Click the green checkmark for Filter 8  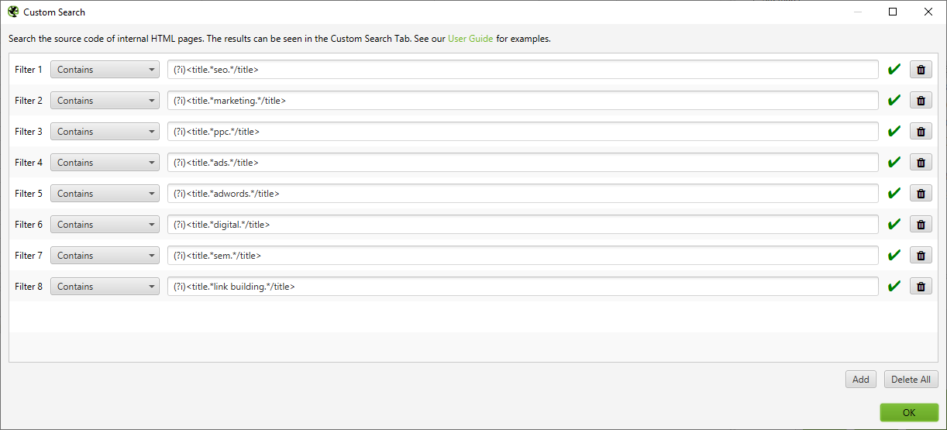[894, 287]
